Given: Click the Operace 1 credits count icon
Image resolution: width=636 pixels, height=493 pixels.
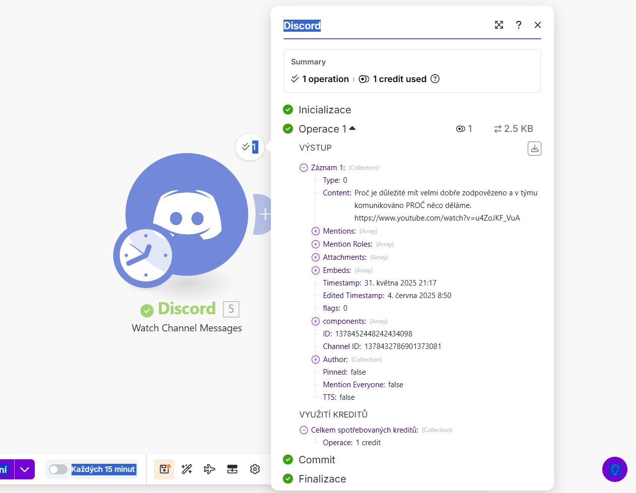Looking at the screenshot, I should (x=460, y=129).
